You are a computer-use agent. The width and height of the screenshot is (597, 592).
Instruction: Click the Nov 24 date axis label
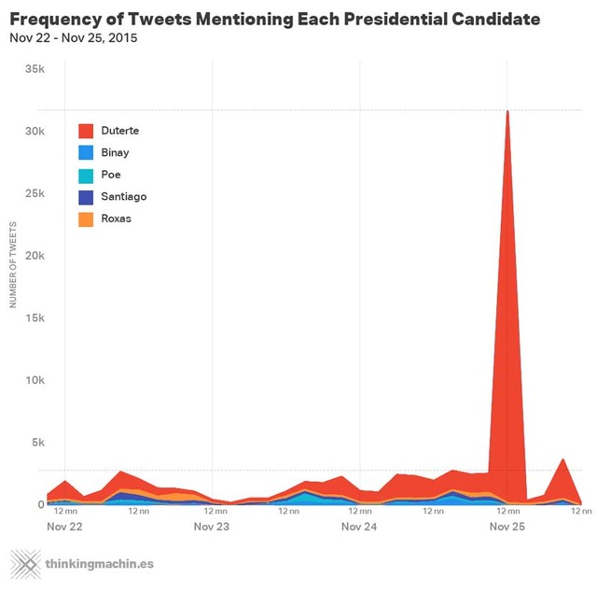(359, 528)
